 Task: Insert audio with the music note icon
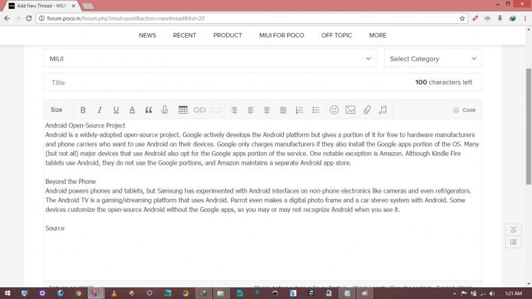[383, 110]
